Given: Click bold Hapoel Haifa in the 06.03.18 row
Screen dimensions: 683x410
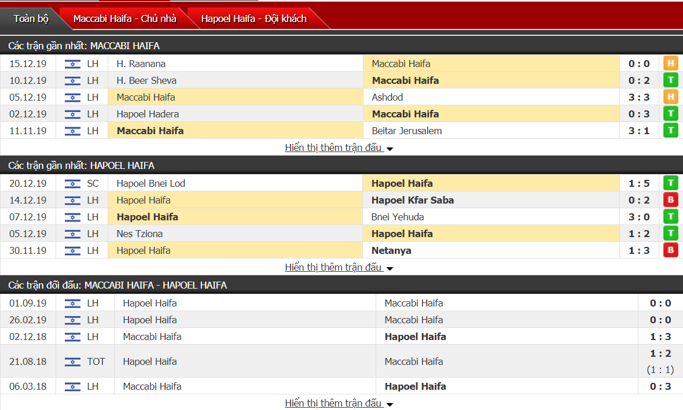Looking at the screenshot, I should (415, 386).
